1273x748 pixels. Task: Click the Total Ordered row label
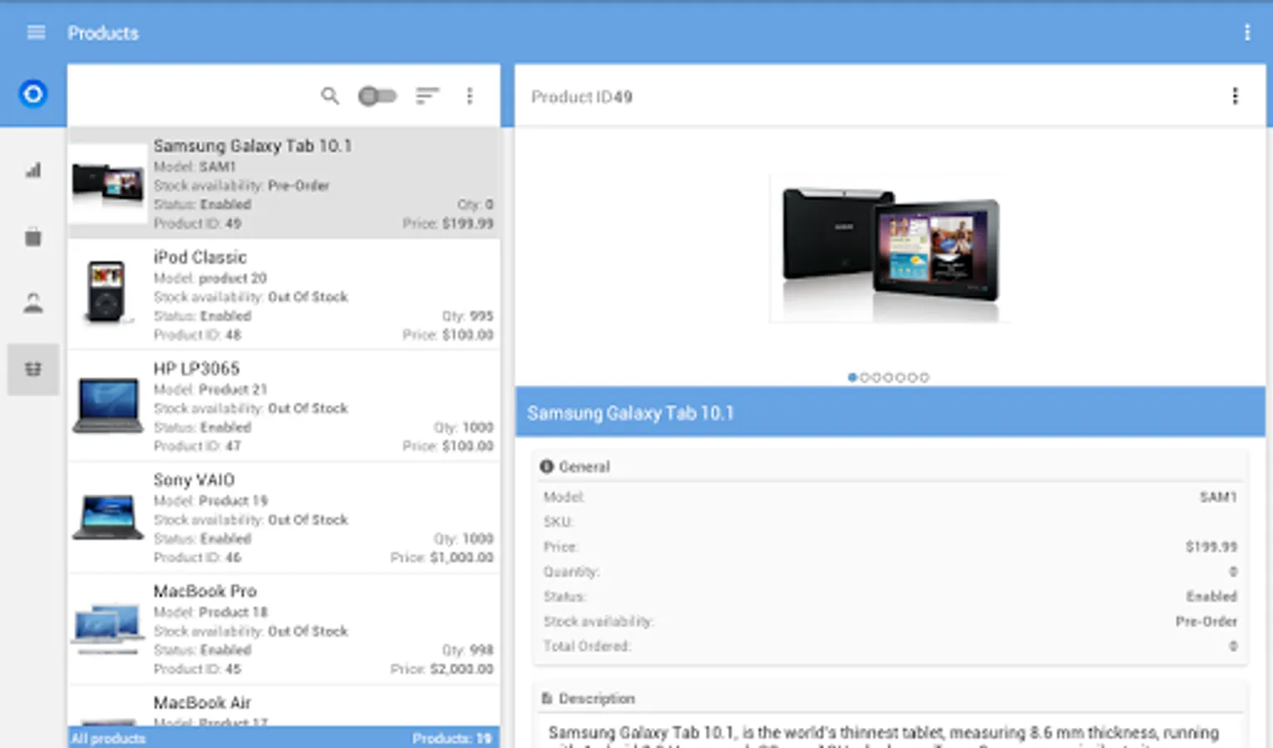coord(586,646)
